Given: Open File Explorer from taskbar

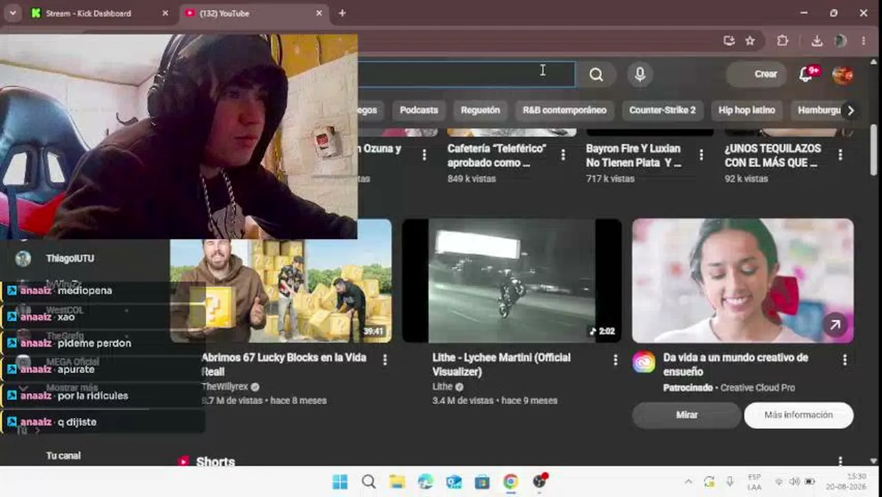Looking at the screenshot, I should [397, 482].
